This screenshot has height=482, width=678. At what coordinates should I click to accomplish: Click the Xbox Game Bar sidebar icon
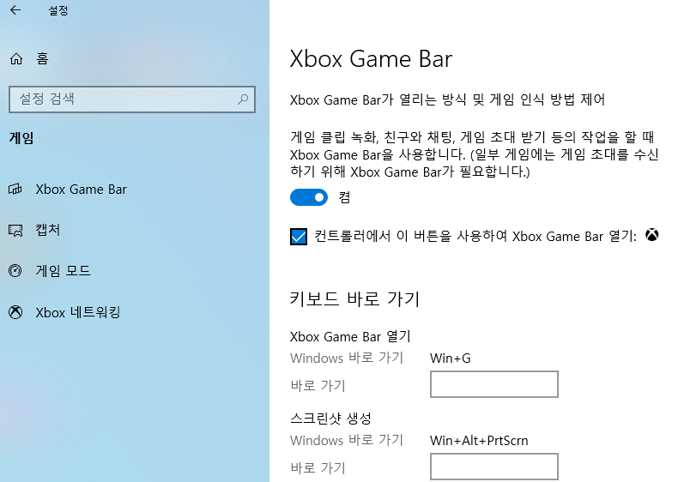click(15, 189)
